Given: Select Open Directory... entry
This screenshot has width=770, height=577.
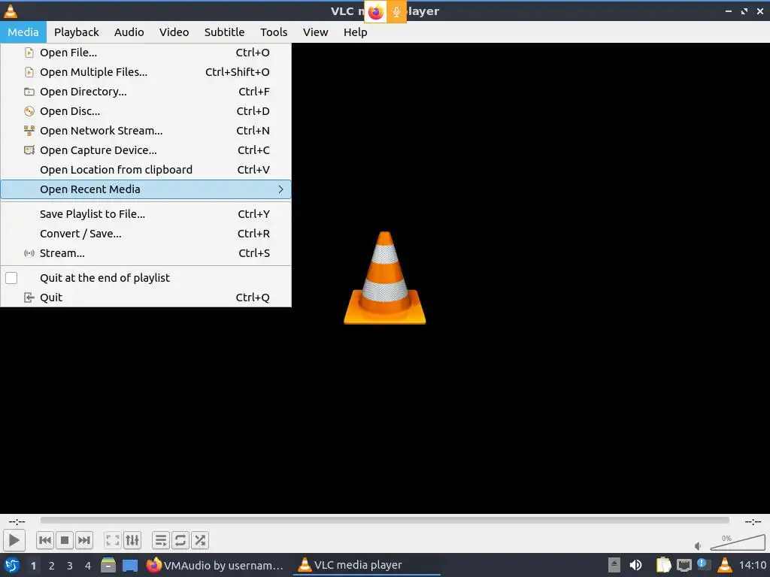Looking at the screenshot, I should (x=146, y=92).
